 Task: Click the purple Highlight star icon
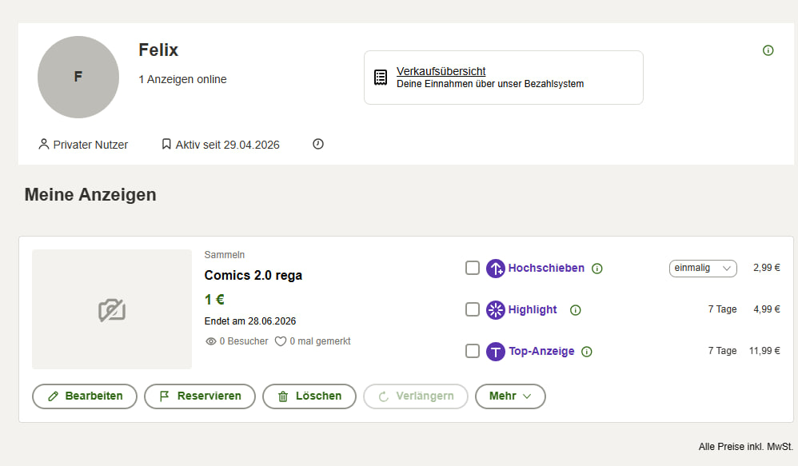(495, 310)
